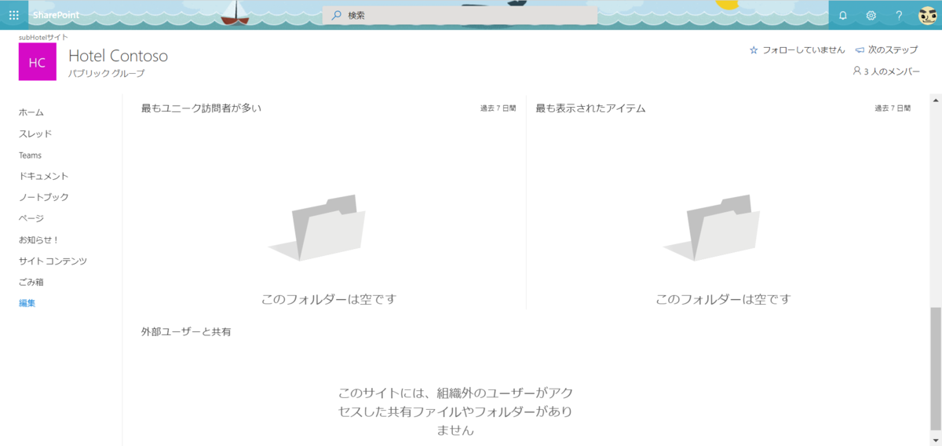Image resolution: width=942 pixels, height=446 pixels.
Task: Click 過去 7 日間 under most viewed items
Action: click(x=893, y=108)
